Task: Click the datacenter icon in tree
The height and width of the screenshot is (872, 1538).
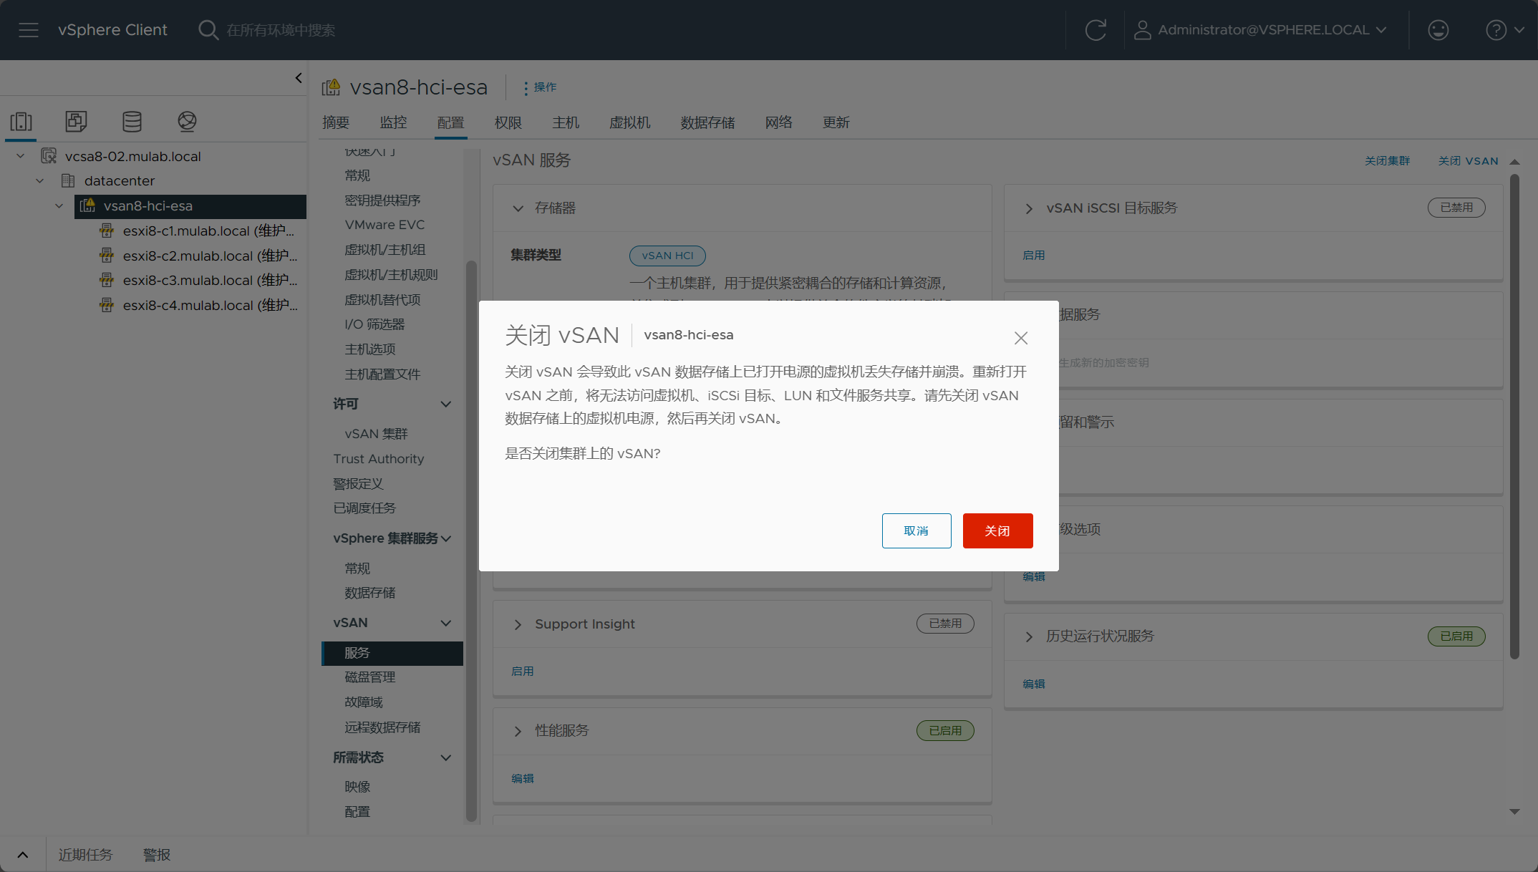Action: 68,180
